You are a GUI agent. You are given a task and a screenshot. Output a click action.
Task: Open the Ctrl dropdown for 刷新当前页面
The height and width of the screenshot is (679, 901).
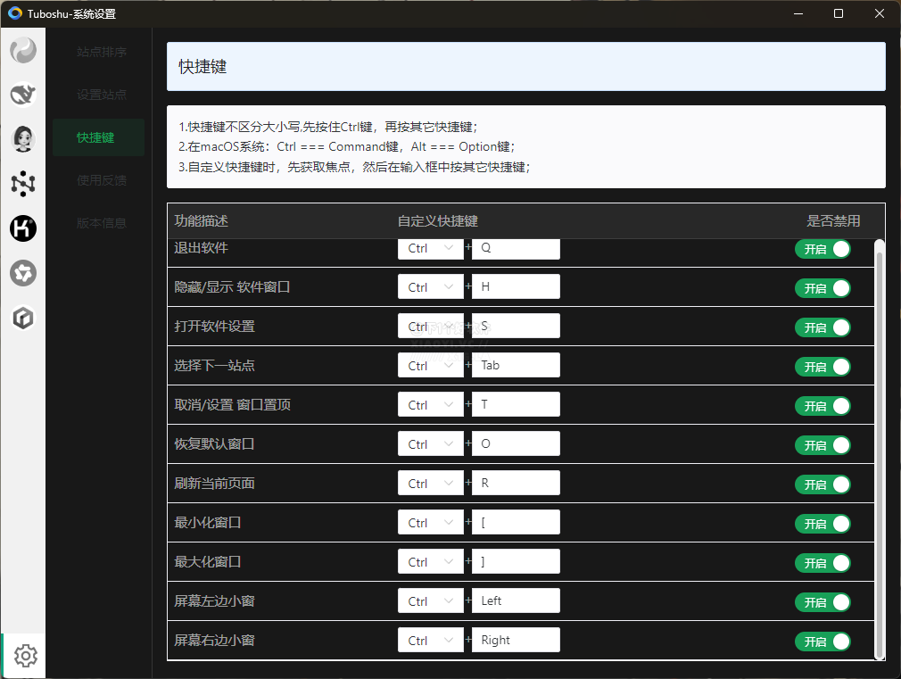point(430,483)
